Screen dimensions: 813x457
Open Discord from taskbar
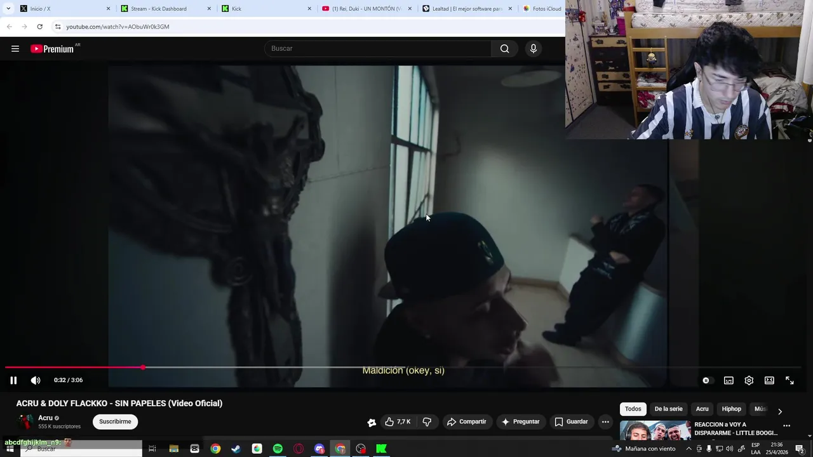coord(319,449)
